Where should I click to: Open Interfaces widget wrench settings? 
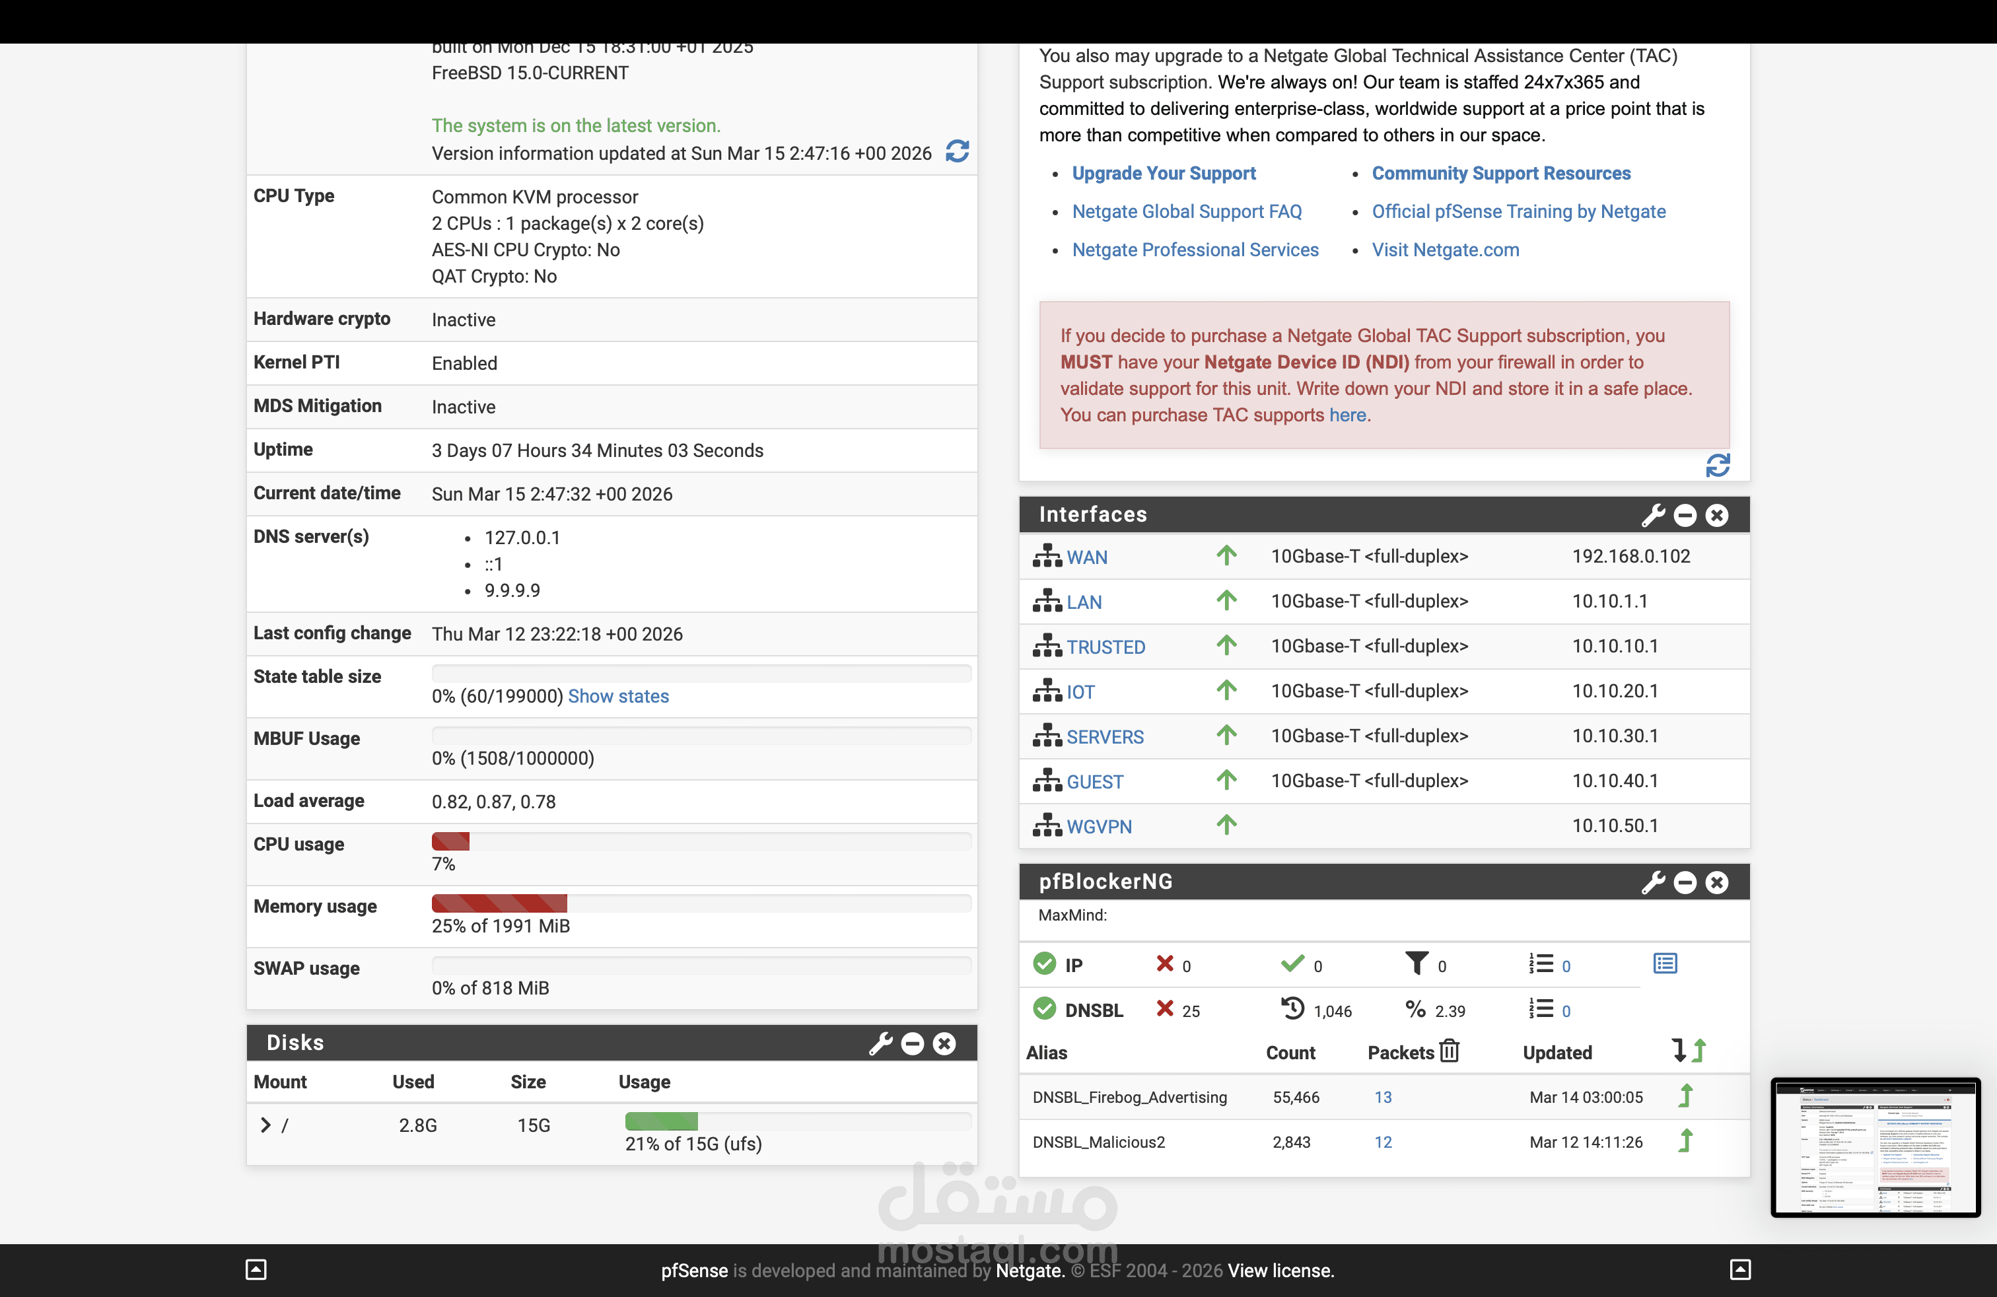(1652, 515)
